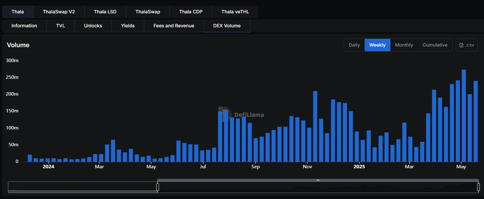Screen dimensions: 484x199
Task: Open the Thala veTHL tab
Action: (236, 12)
